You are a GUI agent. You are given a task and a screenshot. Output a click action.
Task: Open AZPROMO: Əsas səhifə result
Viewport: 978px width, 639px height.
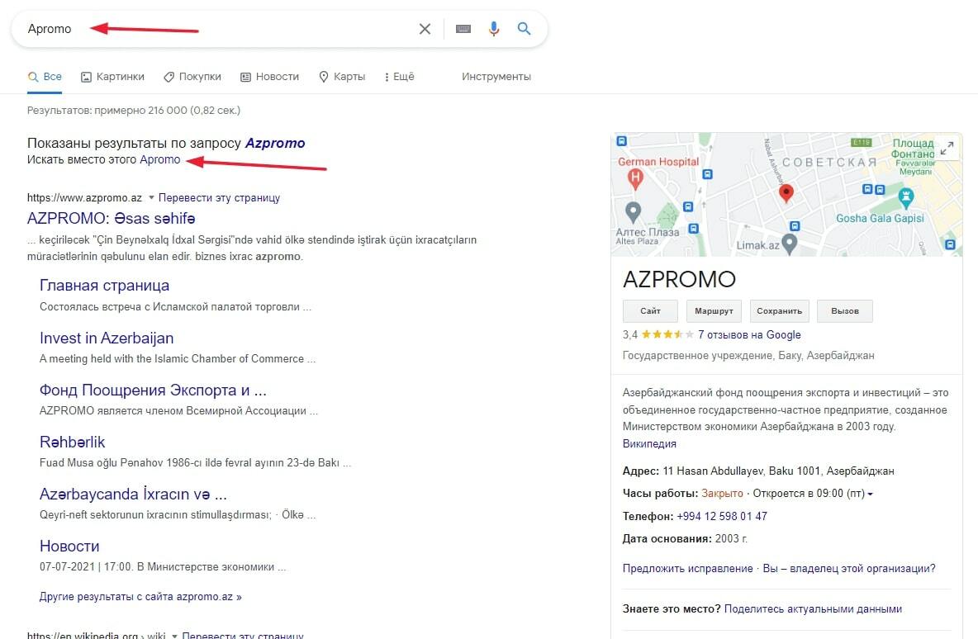click(111, 218)
